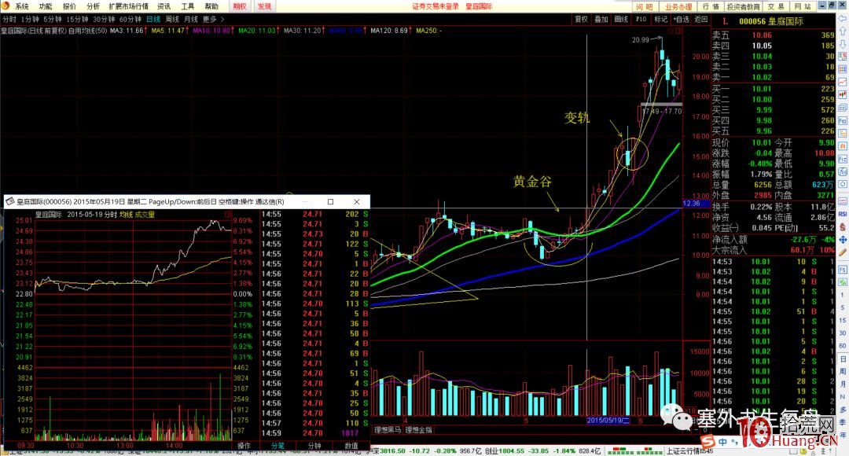Click the 000056 皇庭国际 stock header
The image size is (849, 456).
tap(771, 21)
